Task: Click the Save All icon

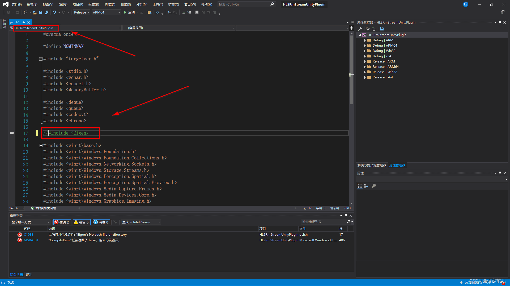Action: [x=46, y=12]
